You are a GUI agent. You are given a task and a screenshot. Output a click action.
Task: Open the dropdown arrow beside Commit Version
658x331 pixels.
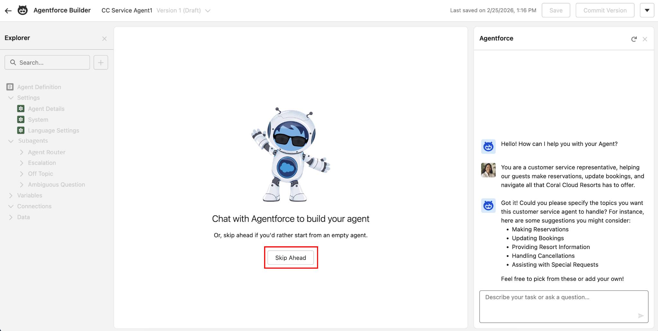[647, 10]
